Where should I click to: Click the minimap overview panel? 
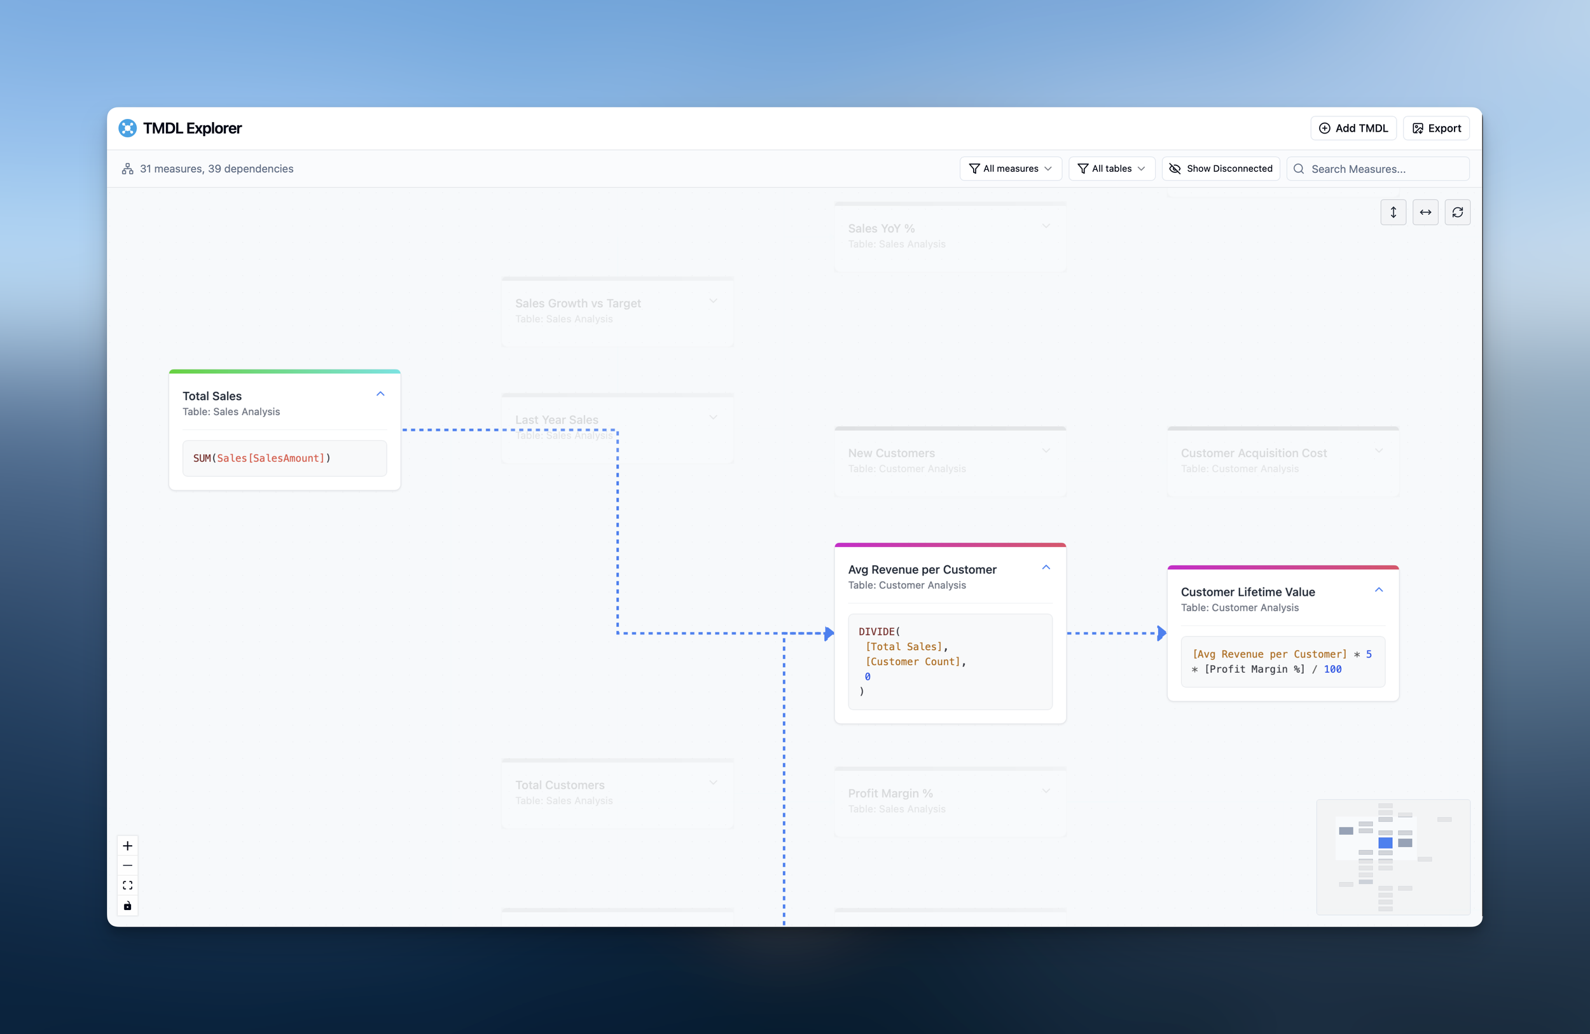tap(1392, 857)
